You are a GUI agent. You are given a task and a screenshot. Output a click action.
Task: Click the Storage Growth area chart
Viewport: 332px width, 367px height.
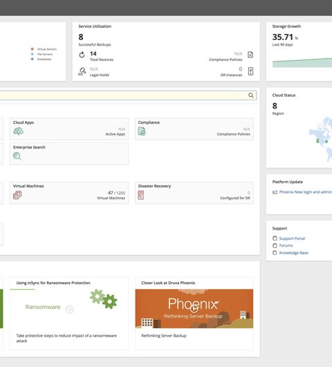302,62
